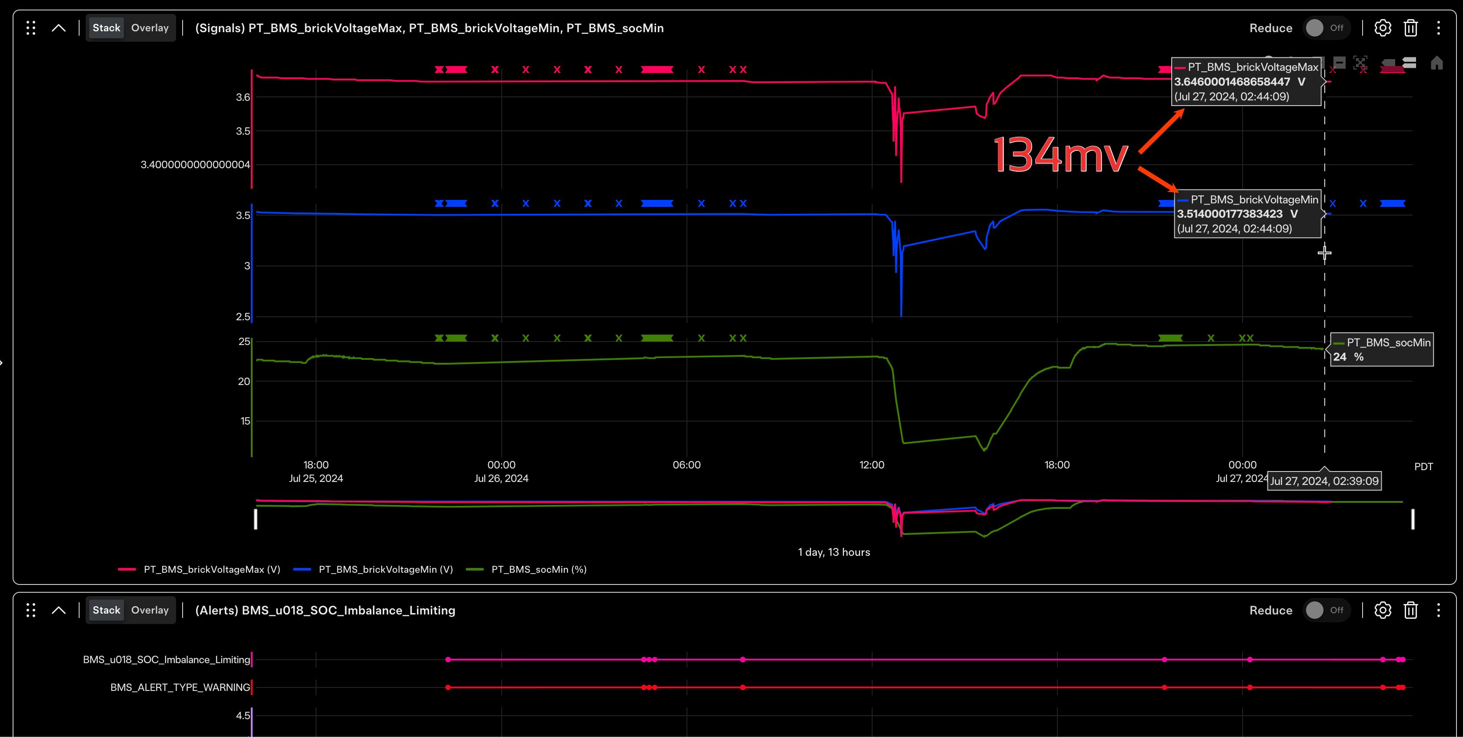Open the Signals chart settings gear
Viewport: 1463px width, 737px height.
[1383, 27]
